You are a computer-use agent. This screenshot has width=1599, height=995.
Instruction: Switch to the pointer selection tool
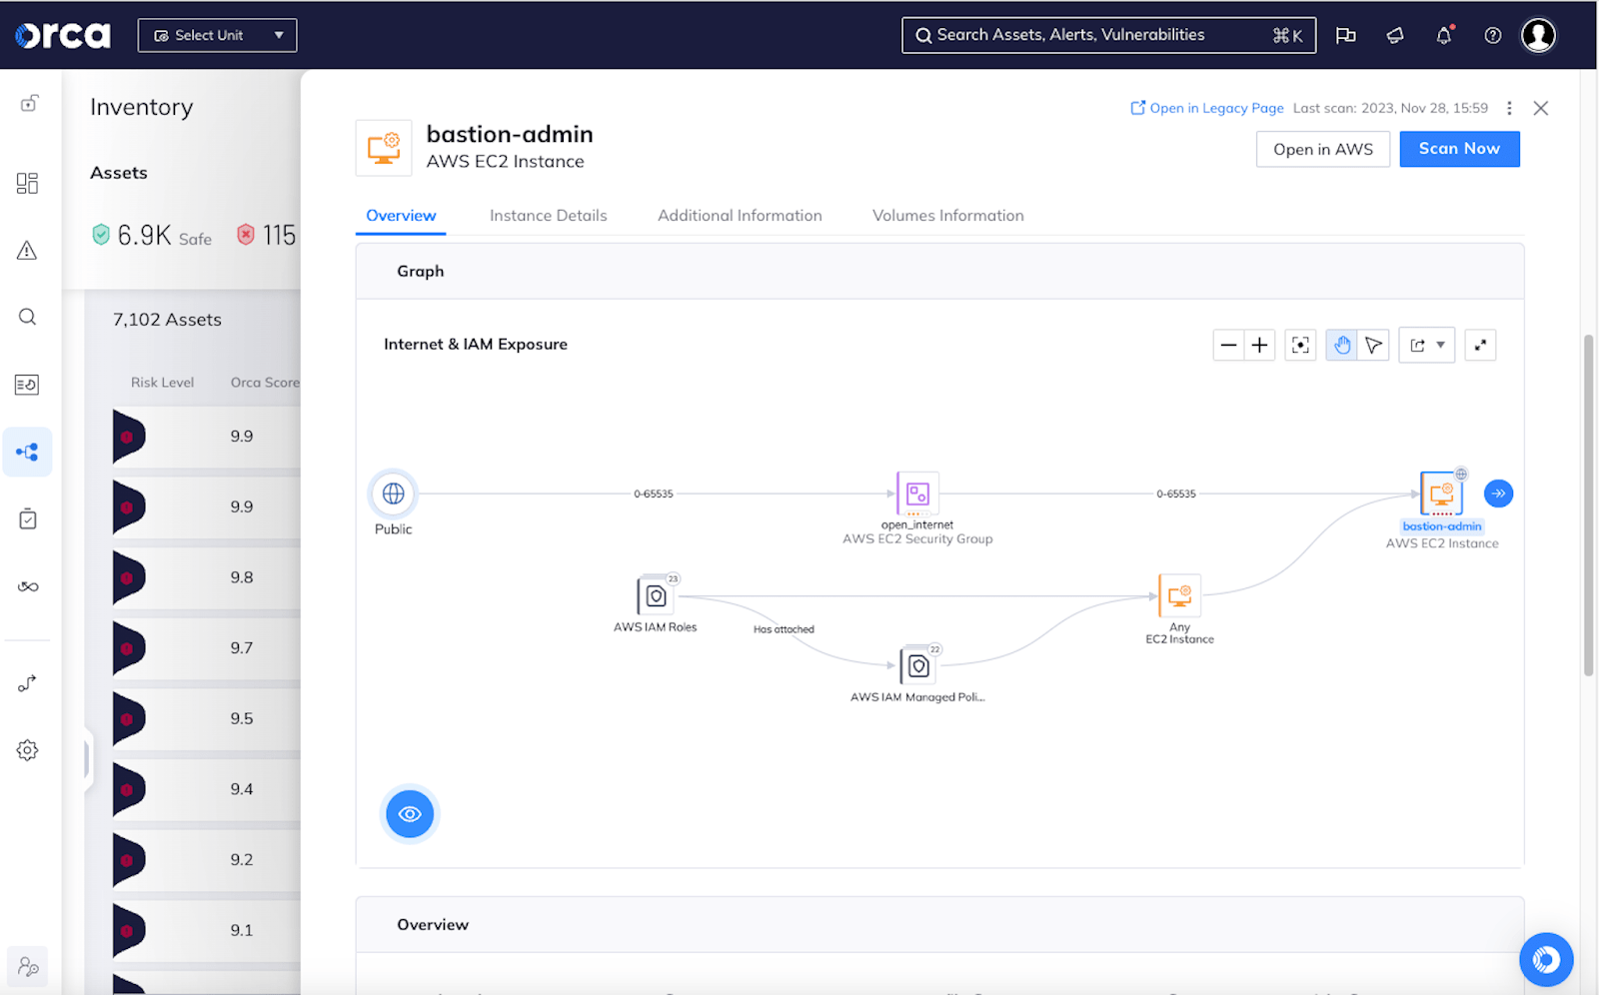[x=1373, y=345]
